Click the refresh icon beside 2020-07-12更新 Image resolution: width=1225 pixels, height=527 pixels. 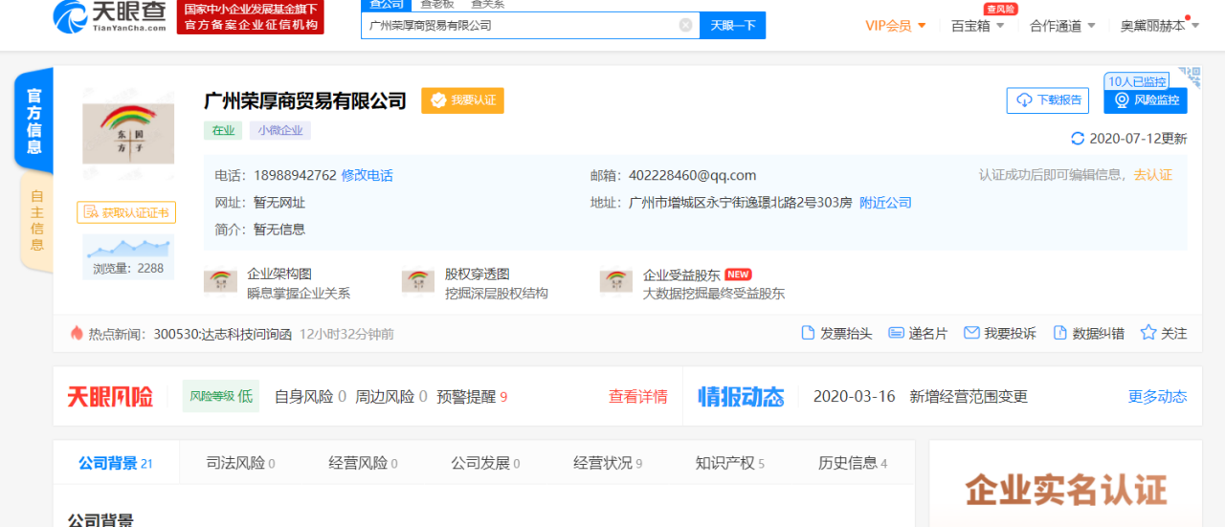[1078, 139]
